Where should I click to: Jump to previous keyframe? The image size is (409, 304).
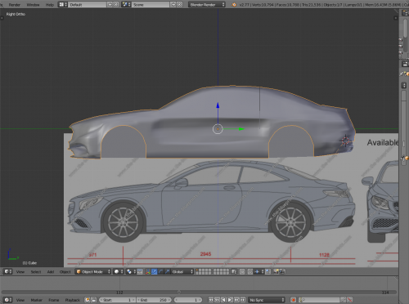click(217, 300)
